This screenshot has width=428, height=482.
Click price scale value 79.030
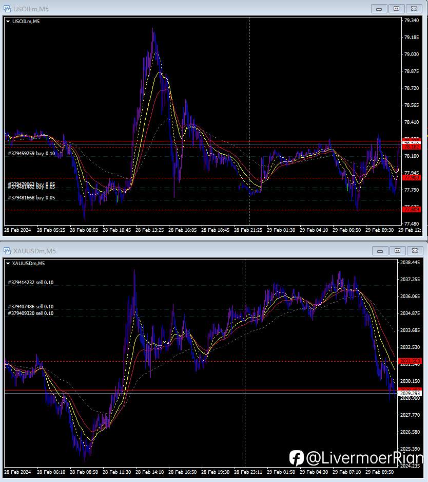tap(412, 54)
